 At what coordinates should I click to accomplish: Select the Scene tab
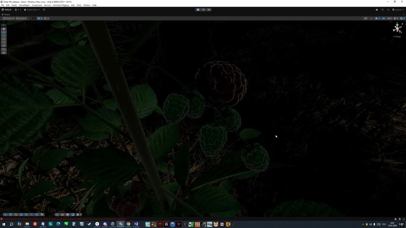point(6,14)
